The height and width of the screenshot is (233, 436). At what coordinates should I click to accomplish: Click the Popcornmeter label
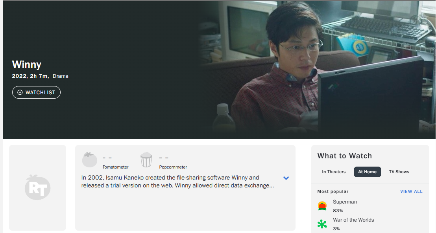pos(173,167)
